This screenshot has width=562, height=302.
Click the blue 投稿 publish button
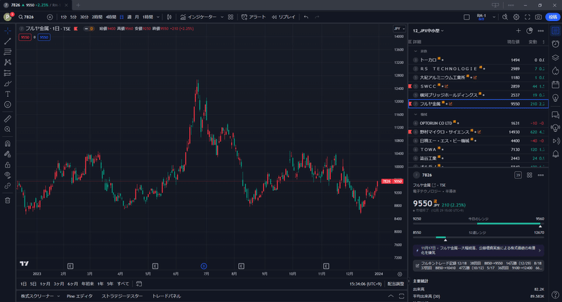click(x=553, y=17)
